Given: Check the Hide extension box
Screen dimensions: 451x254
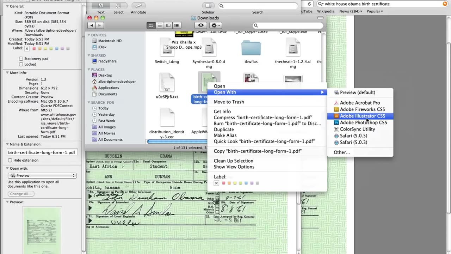Looking at the screenshot, I should point(10,160).
